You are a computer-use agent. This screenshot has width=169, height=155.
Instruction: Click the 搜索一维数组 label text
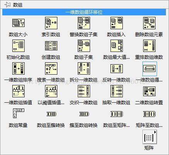coord(51,80)
